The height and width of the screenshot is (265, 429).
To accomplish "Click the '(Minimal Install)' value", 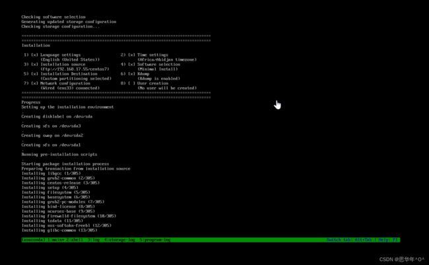I will 158,69.
